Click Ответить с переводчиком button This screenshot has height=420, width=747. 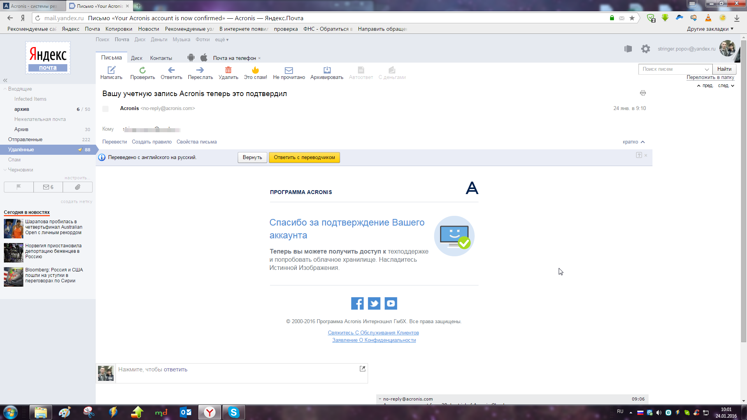(x=304, y=157)
